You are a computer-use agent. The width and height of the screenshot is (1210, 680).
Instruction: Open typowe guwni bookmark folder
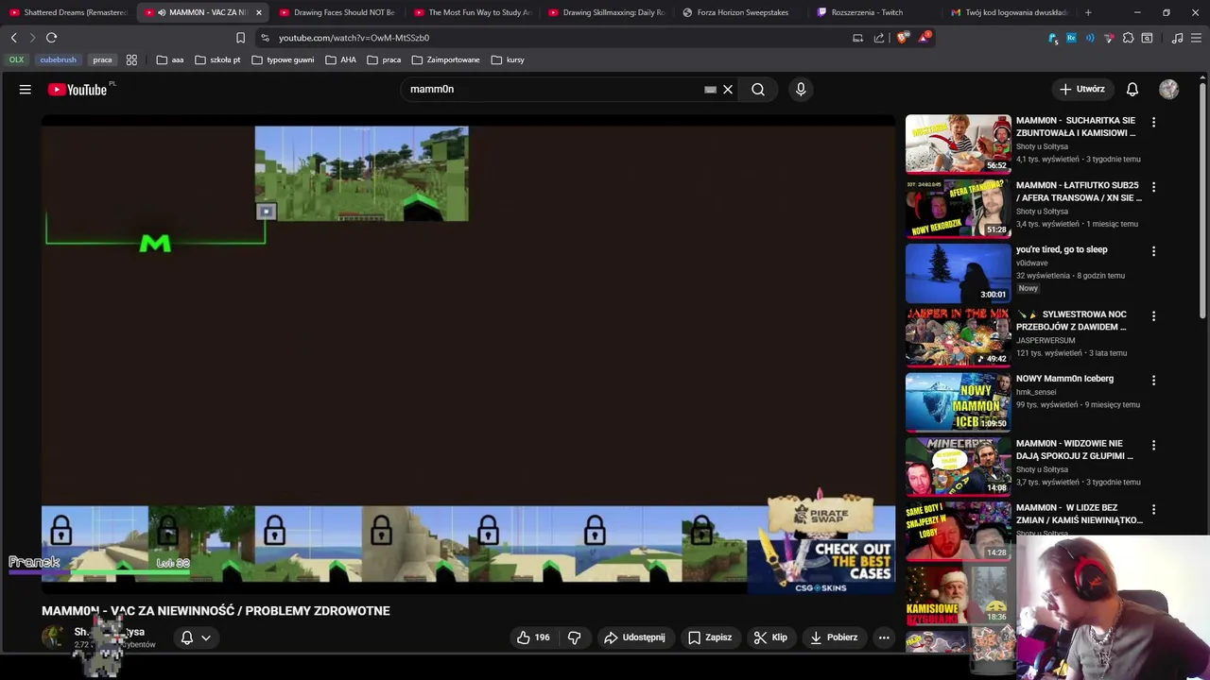click(x=283, y=59)
